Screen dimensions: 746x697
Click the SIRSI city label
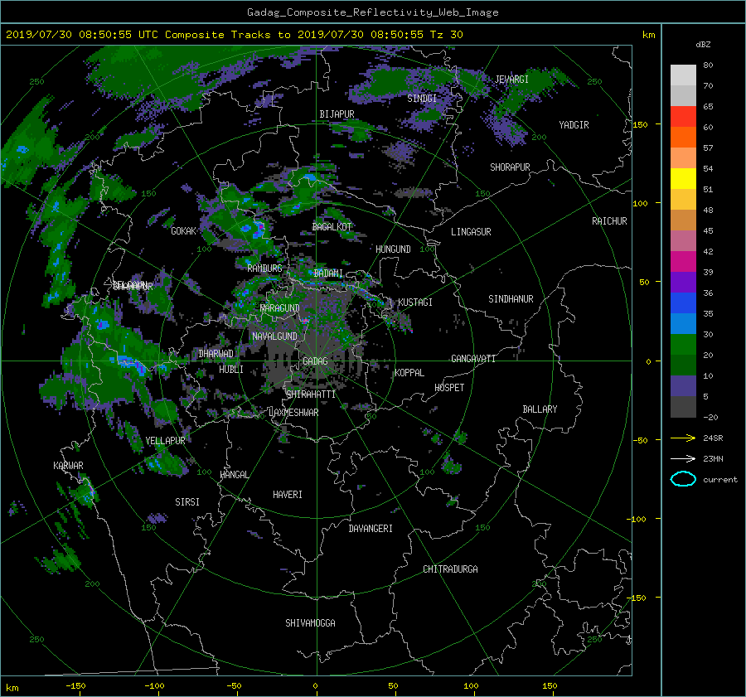coord(187,502)
